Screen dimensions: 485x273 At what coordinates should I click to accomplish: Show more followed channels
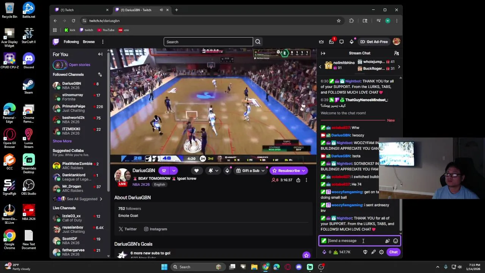pyautogui.click(x=62, y=141)
